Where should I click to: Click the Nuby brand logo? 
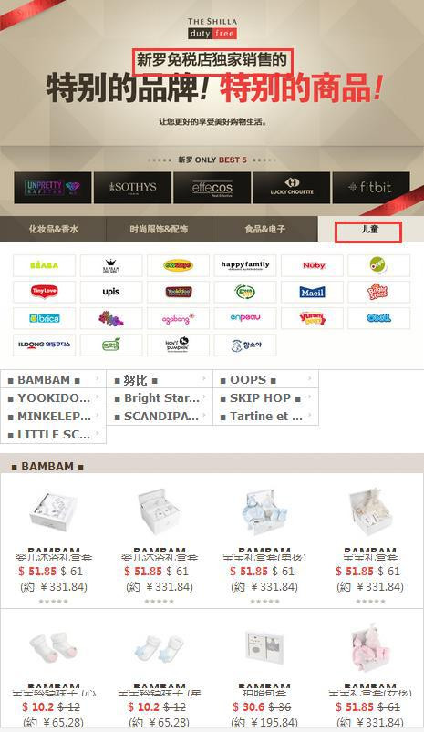312,265
